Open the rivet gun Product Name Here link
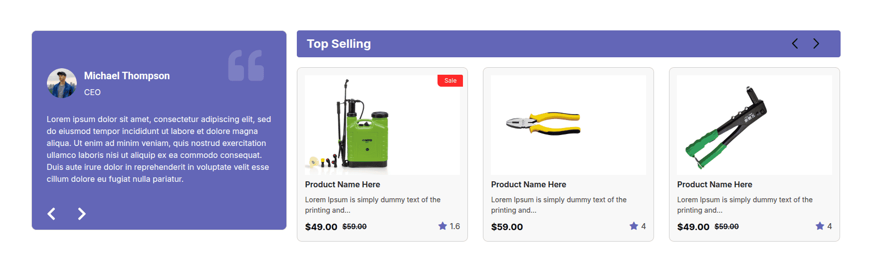Image resolution: width=879 pixels, height=266 pixels. pyautogui.click(x=715, y=184)
